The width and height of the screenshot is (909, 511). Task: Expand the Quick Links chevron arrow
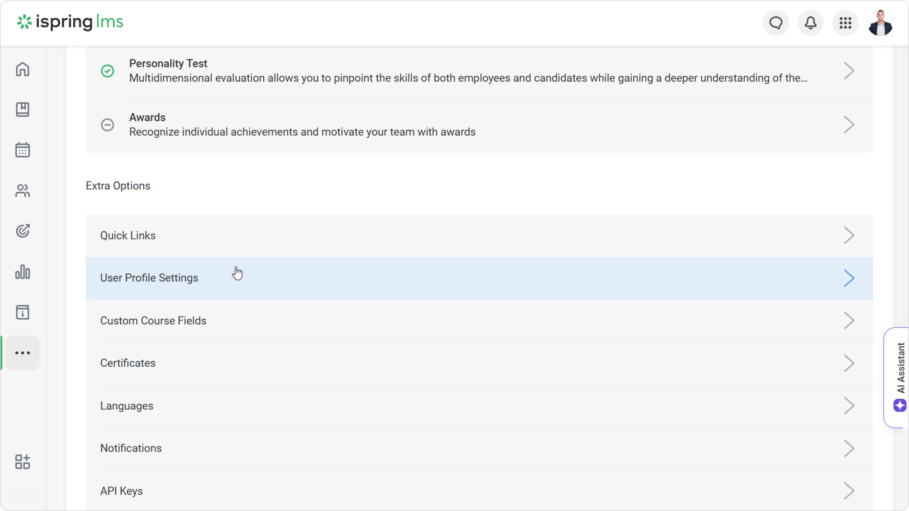pyautogui.click(x=849, y=236)
